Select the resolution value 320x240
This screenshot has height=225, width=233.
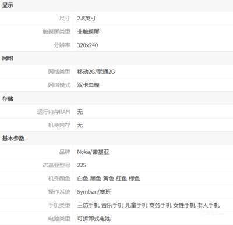pyautogui.click(x=87, y=45)
